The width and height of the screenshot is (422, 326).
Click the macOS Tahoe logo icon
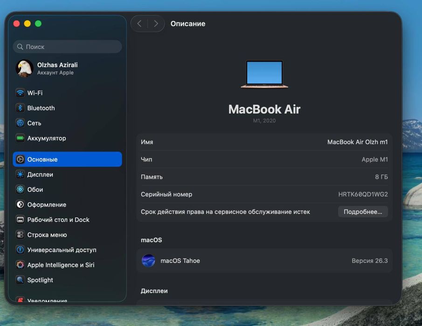tap(148, 261)
